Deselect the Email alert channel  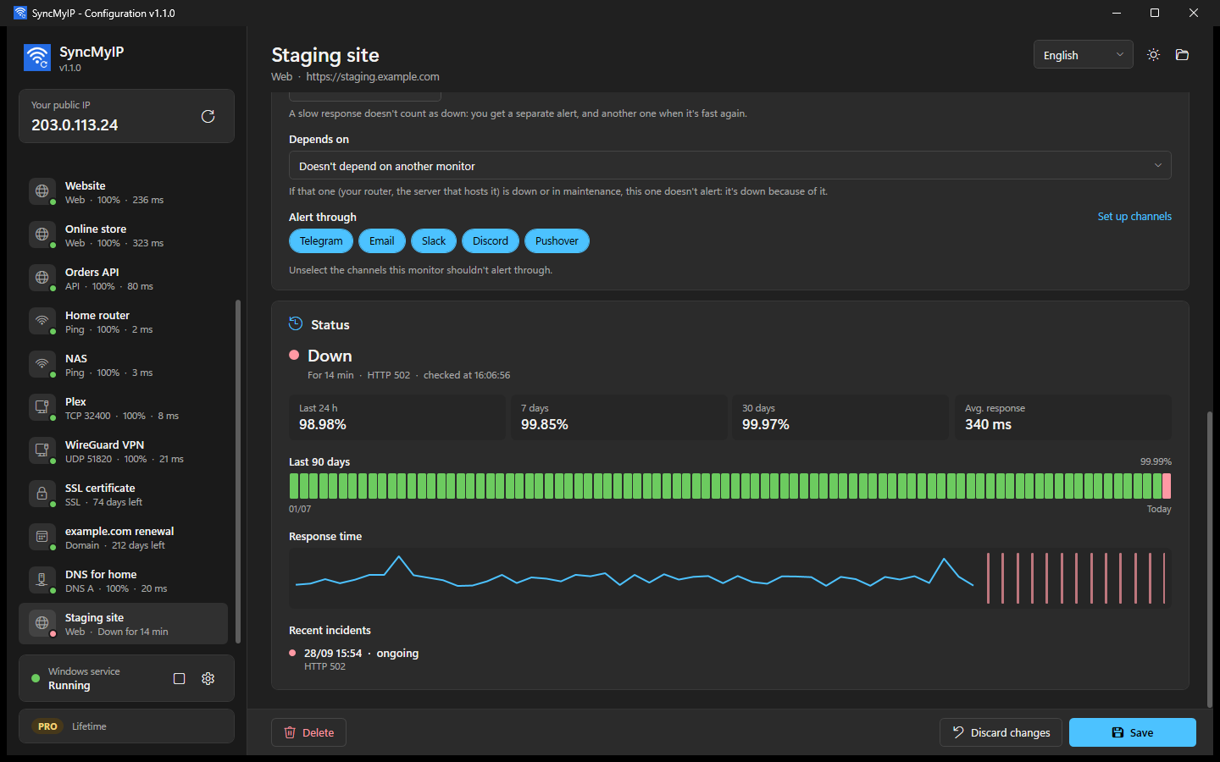click(x=382, y=241)
